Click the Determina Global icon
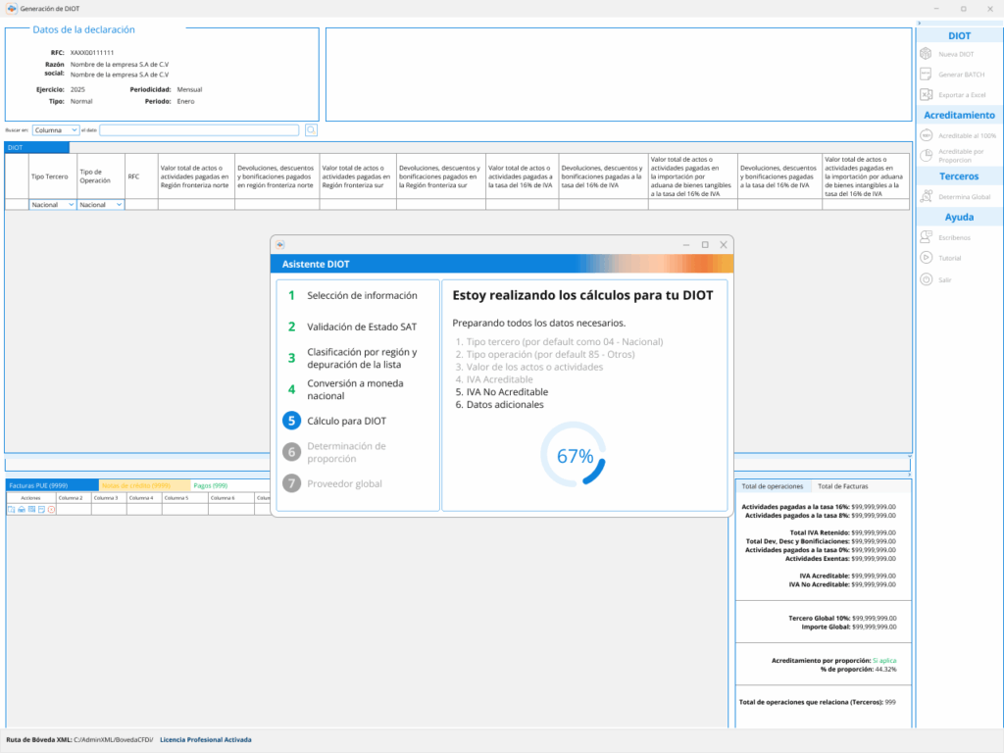This screenshot has height=753, width=1004. pyautogui.click(x=926, y=197)
